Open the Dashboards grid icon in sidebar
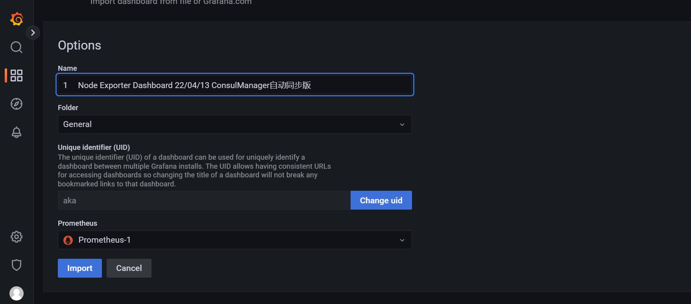 (17, 76)
